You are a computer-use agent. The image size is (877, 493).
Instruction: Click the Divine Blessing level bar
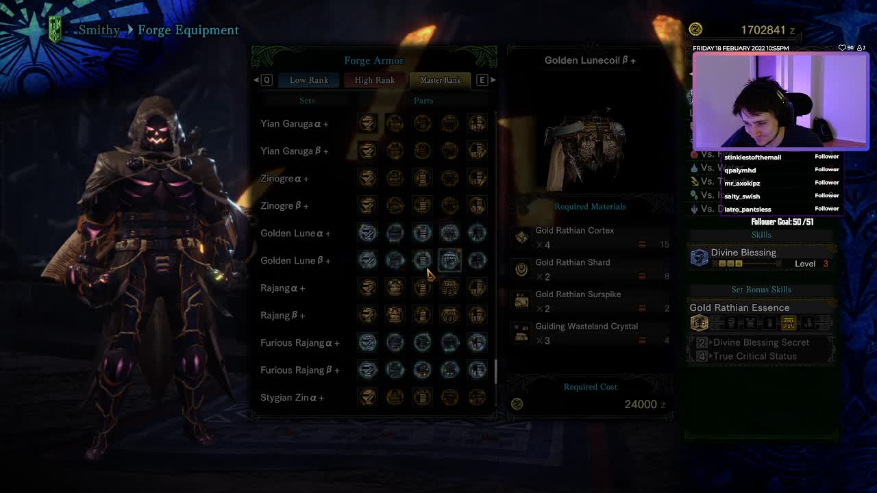point(730,264)
